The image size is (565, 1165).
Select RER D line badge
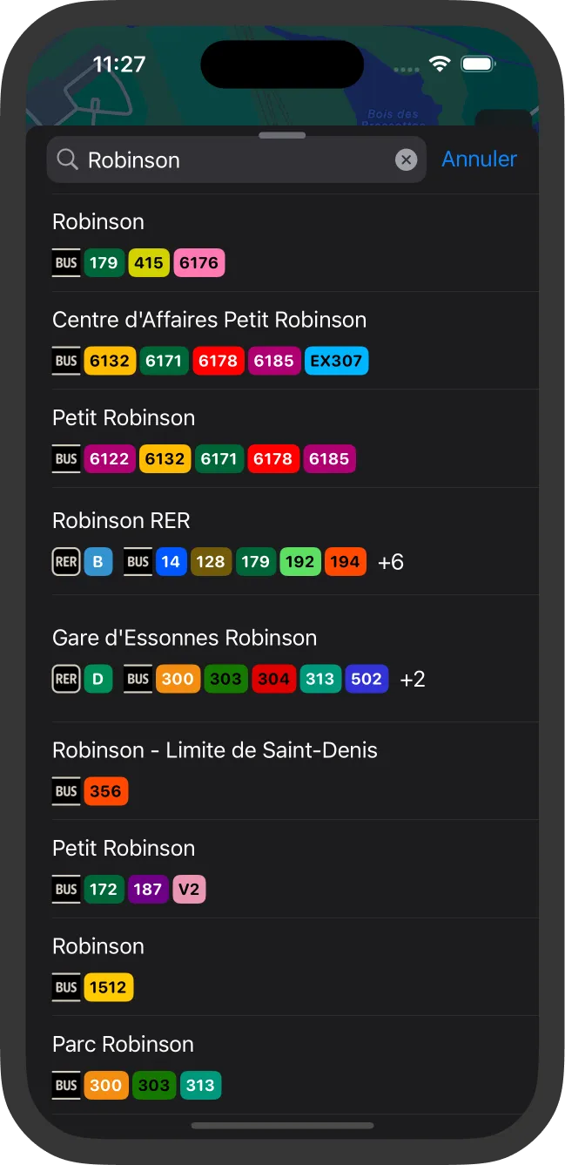[98, 679]
